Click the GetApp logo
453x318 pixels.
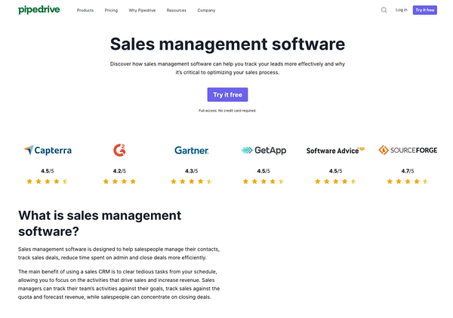(x=263, y=150)
